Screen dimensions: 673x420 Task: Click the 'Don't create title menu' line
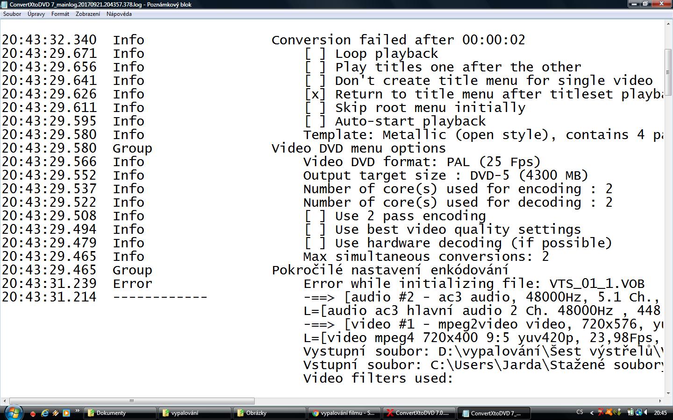point(478,81)
